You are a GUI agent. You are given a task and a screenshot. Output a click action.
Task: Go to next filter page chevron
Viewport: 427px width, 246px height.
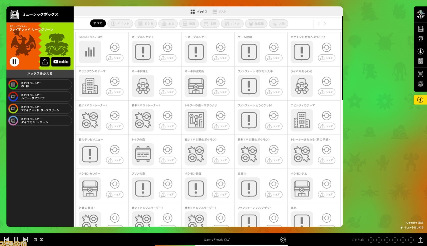(325, 24)
